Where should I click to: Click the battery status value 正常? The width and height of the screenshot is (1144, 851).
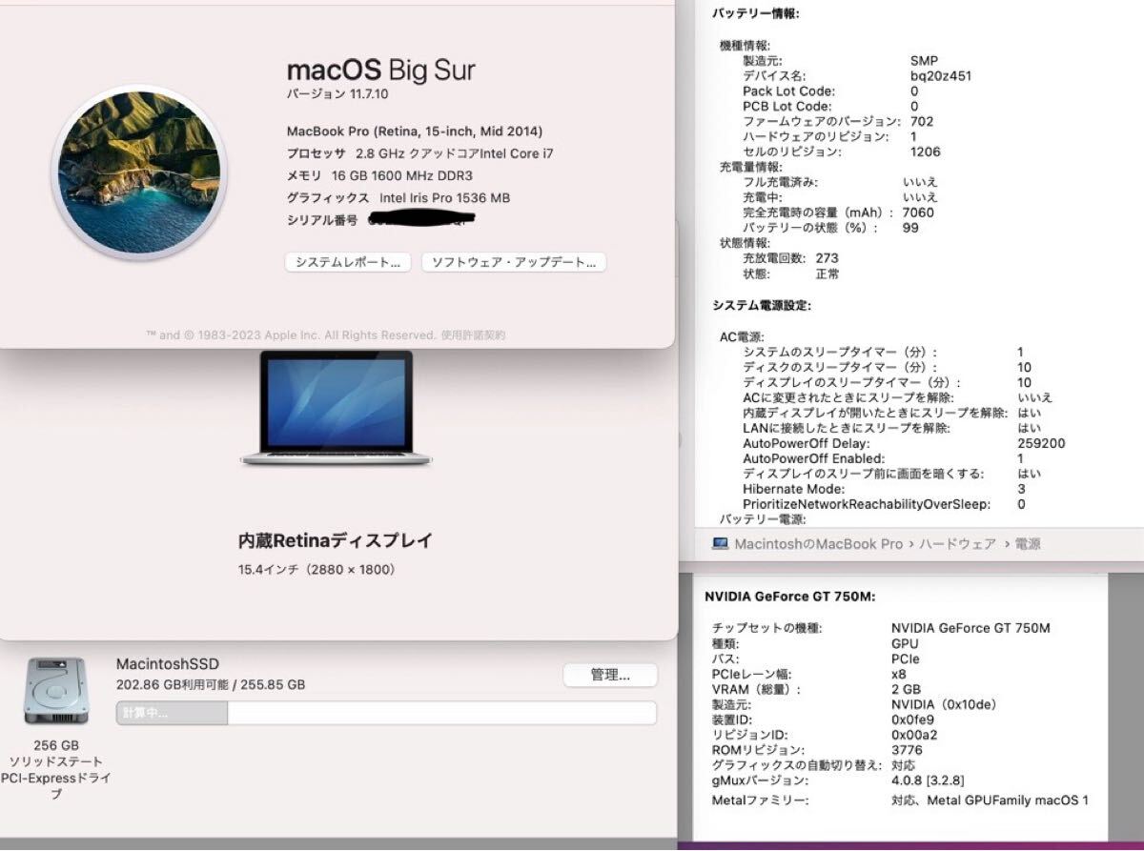[827, 274]
